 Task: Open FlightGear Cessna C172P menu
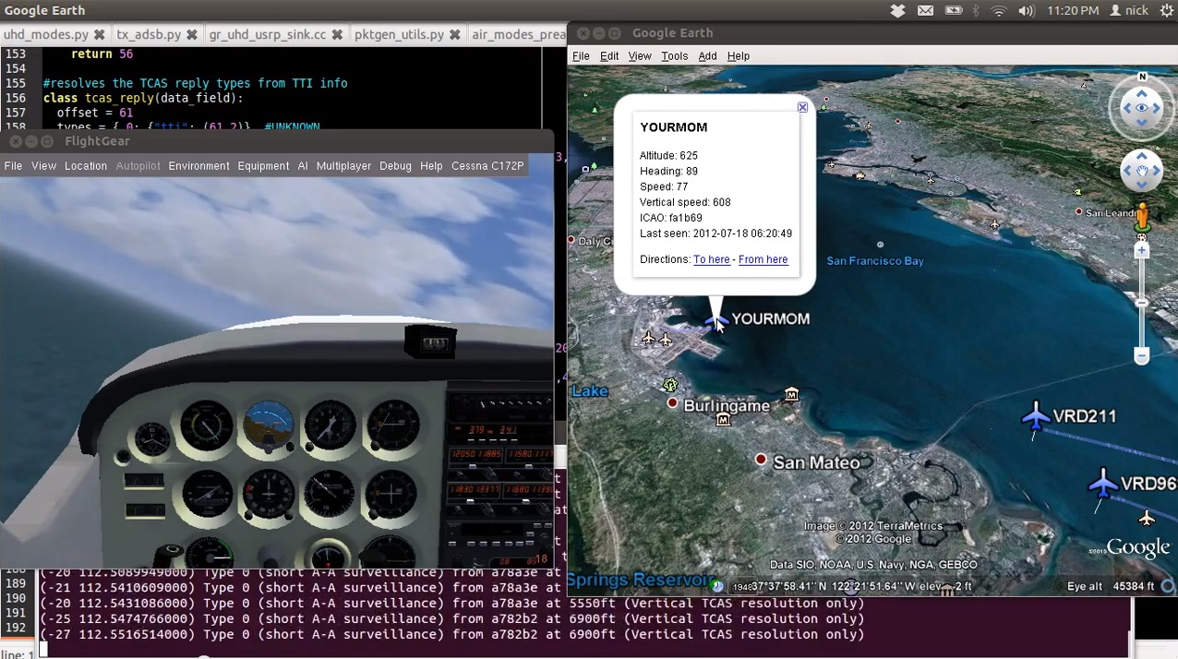[487, 166]
